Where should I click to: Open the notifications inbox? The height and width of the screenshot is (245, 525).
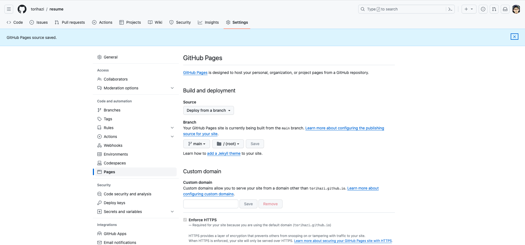(505, 9)
